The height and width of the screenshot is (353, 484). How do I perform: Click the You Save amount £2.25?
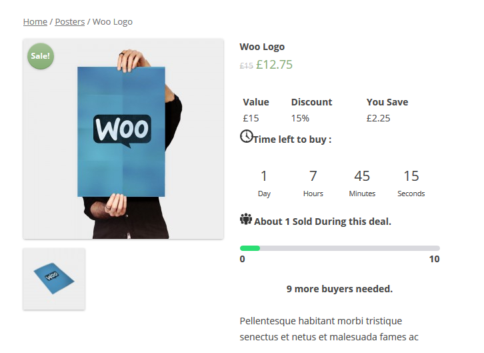[x=378, y=118]
